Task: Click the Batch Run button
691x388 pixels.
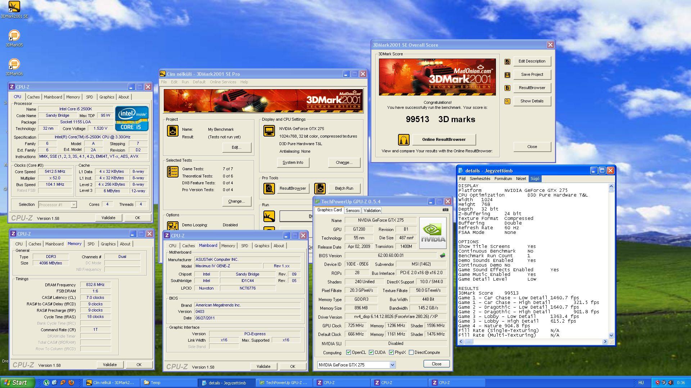Action: pos(344,188)
